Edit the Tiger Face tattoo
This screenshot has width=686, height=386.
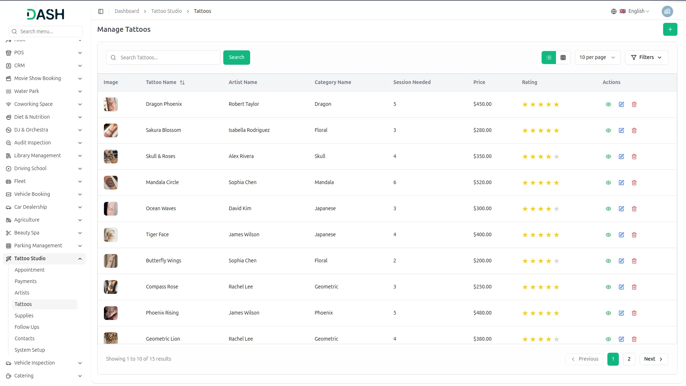point(621,235)
